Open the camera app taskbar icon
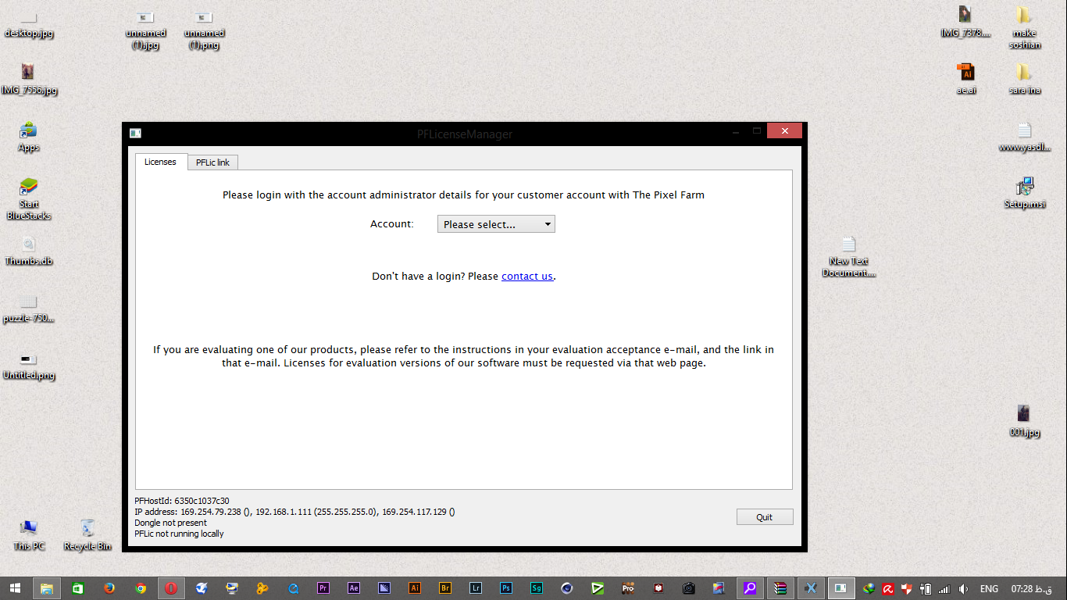Image resolution: width=1067 pixels, height=600 pixels. [x=689, y=588]
